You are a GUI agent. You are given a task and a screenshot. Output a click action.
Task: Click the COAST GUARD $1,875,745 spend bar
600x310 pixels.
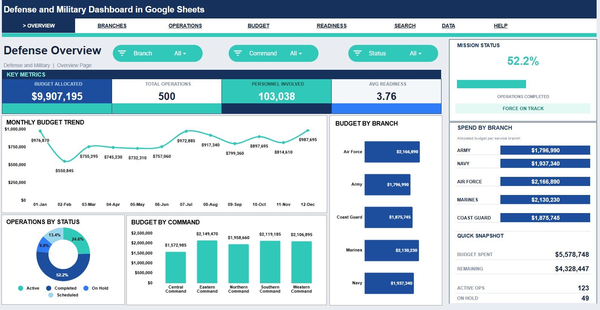(545, 218)
